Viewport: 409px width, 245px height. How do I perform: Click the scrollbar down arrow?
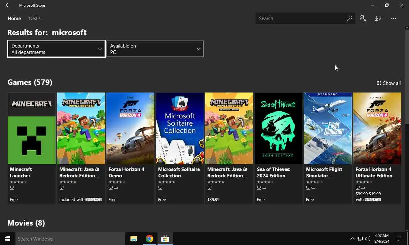pyautogui.click(x=407, y=230)
